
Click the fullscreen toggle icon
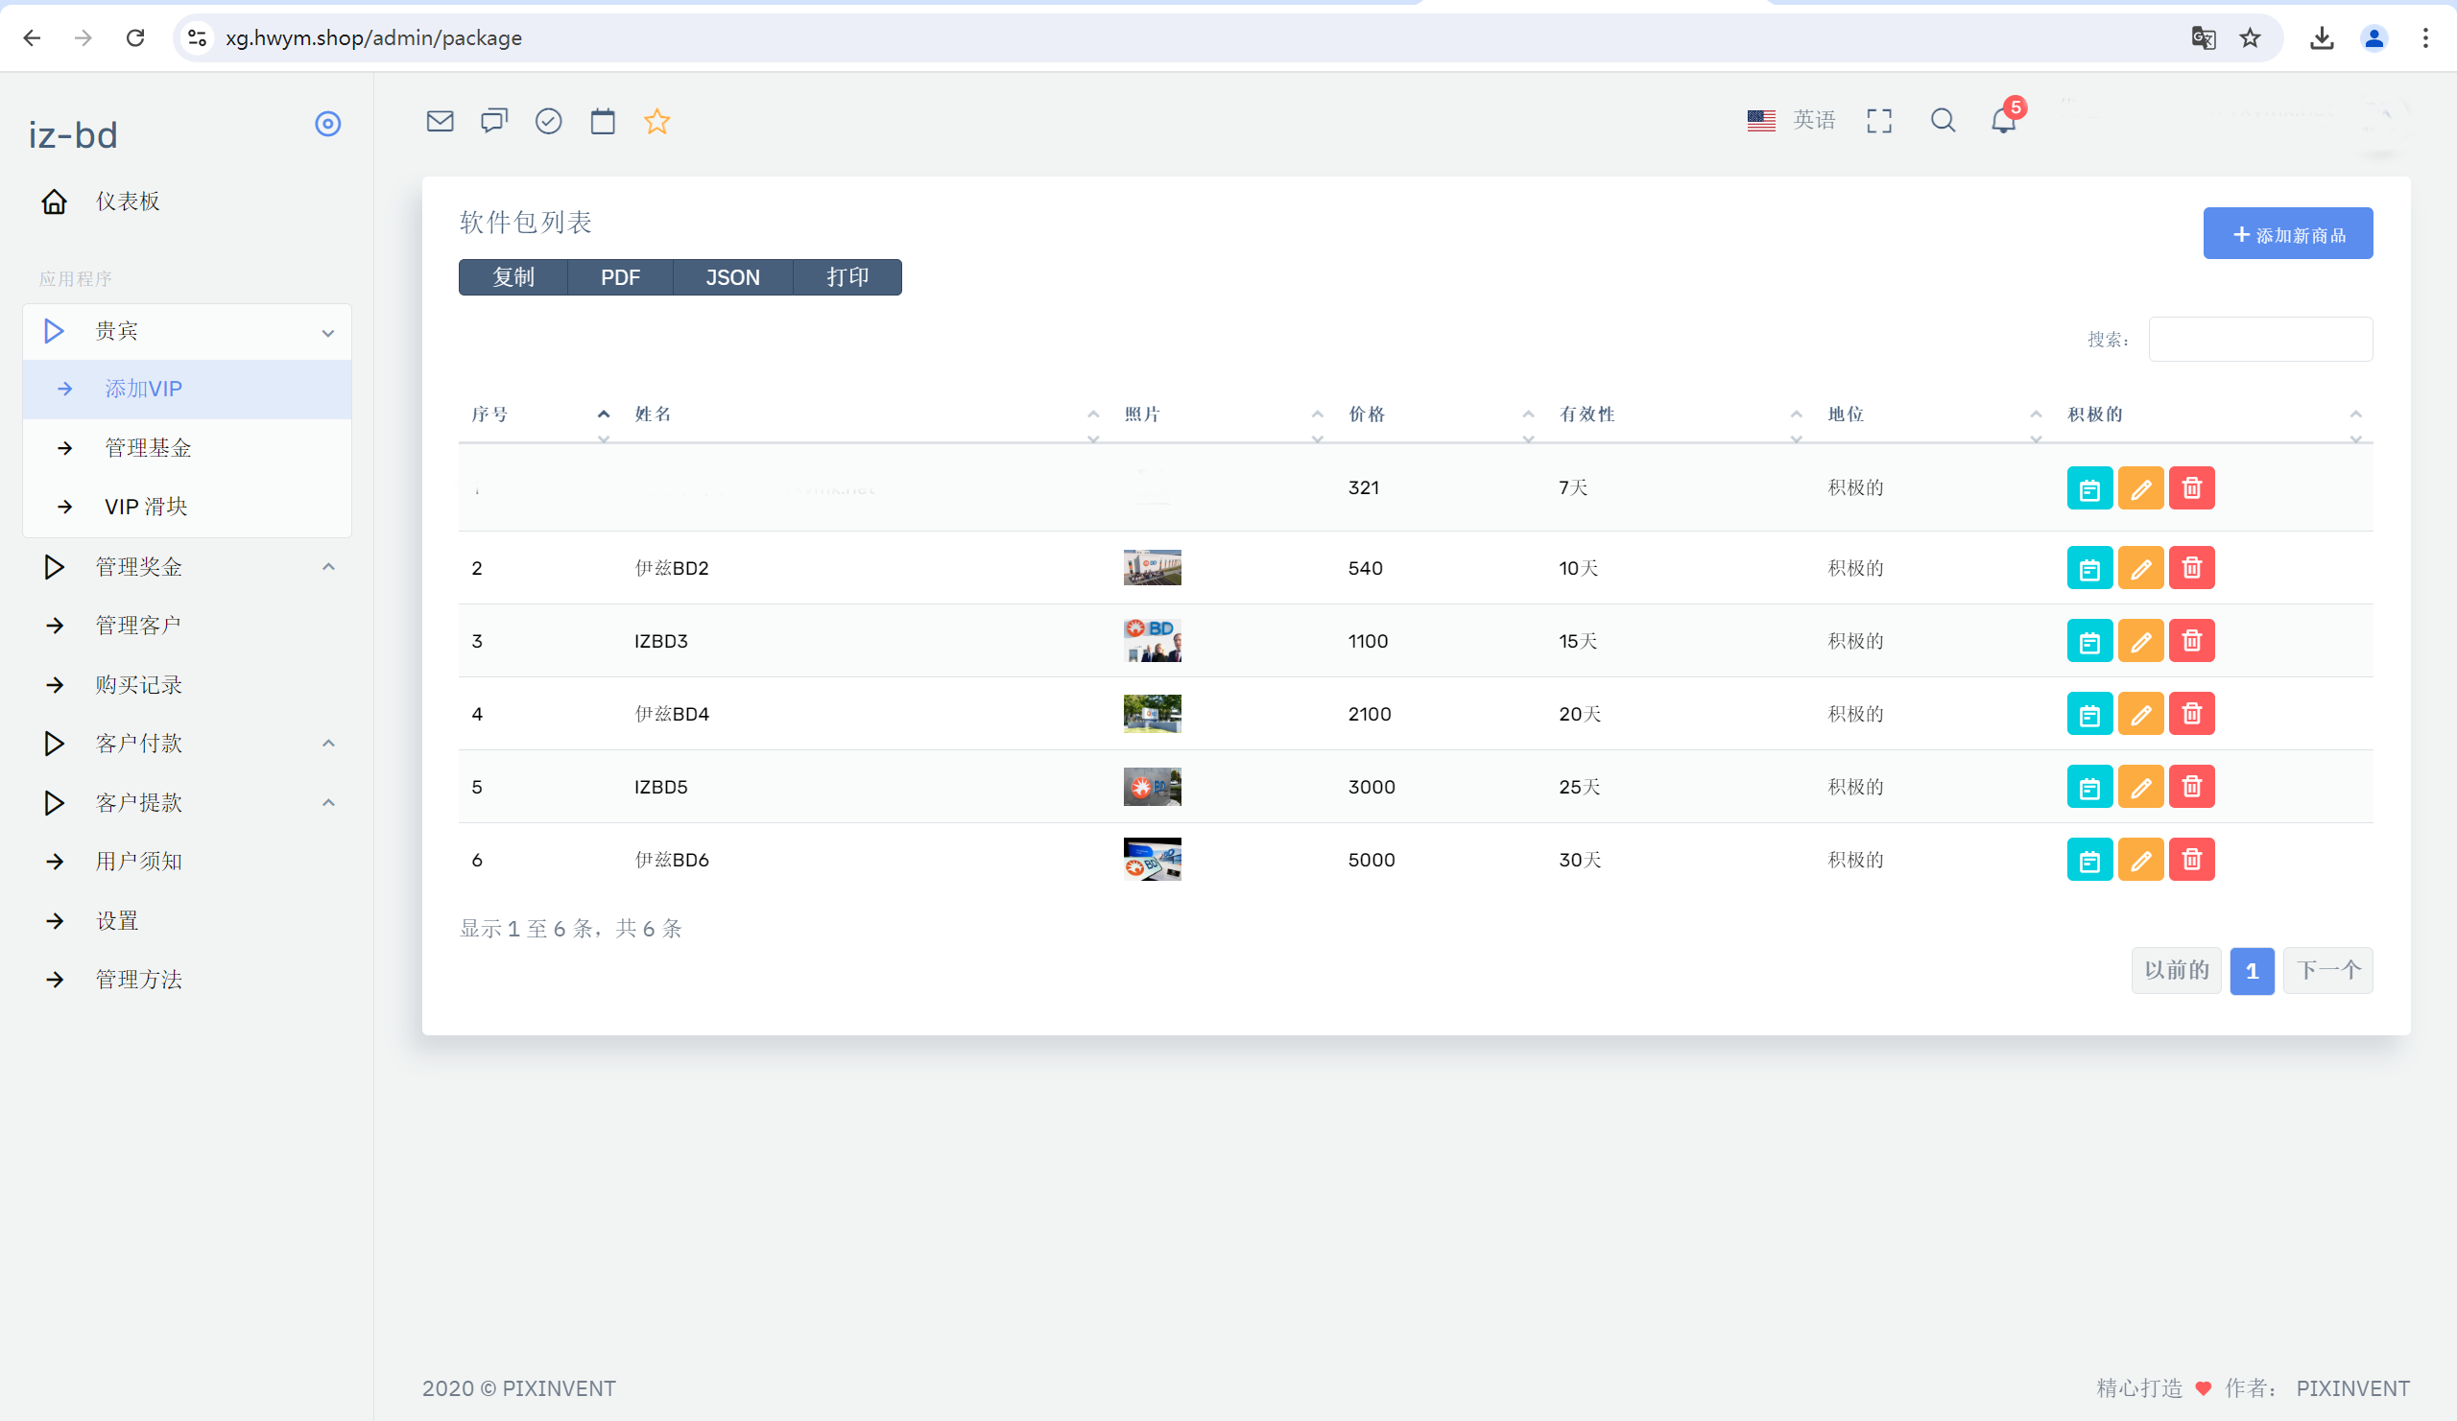[x=1880, y=120]
